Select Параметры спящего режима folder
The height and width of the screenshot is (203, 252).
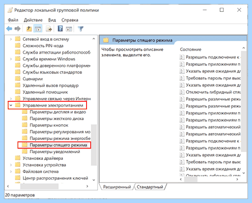[x=58, y=145]
